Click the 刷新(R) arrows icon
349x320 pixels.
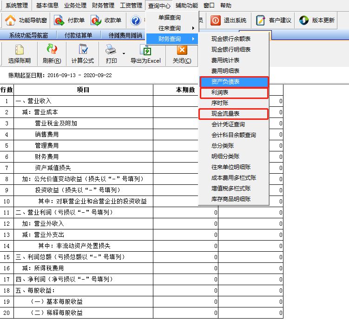coord(52,49)
